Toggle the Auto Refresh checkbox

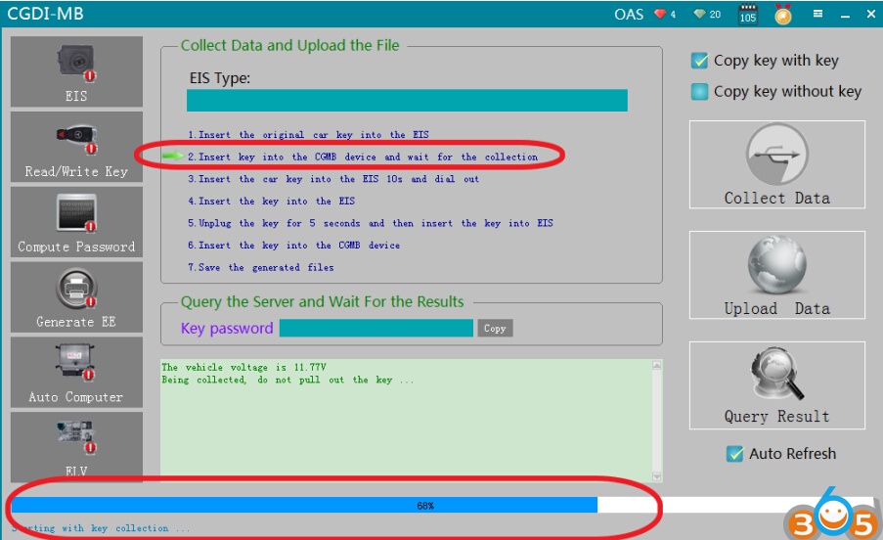pyautogui.click(x=734, y=453)
